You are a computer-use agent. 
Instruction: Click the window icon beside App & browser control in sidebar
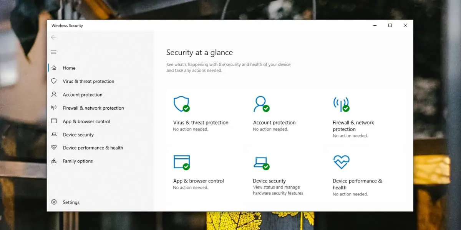click(54, 121)
